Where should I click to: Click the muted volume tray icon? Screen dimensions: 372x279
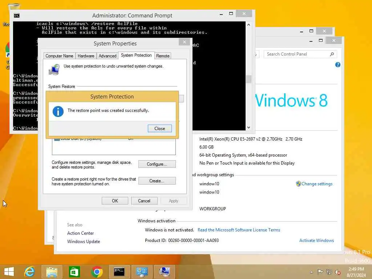coord(337,272)
